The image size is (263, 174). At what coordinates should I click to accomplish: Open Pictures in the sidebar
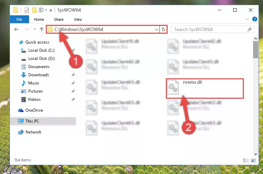pos(32,91)
